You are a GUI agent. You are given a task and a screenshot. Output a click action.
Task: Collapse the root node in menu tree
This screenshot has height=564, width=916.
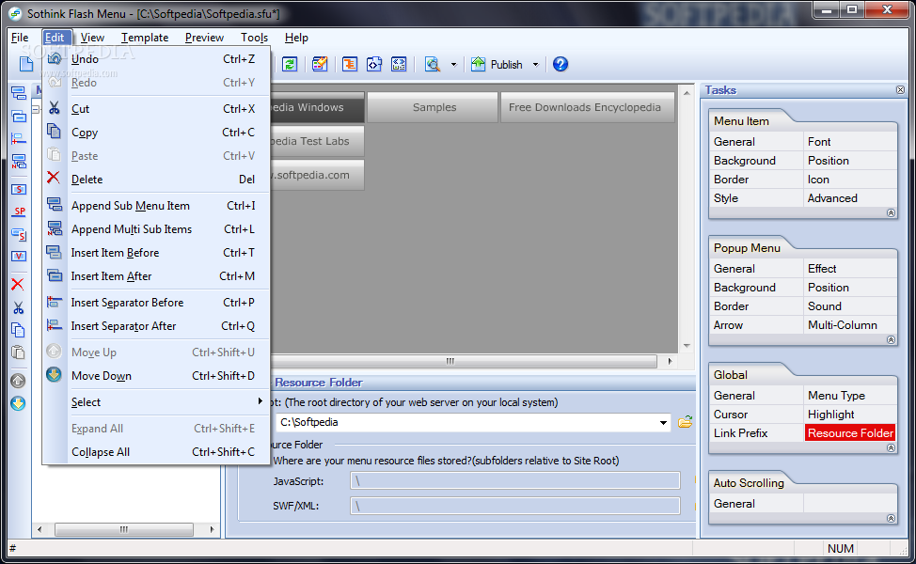37,109
